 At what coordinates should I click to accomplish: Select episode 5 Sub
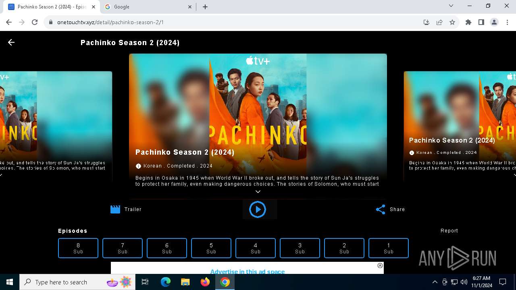pyautogui.click(x=211, y=248)
